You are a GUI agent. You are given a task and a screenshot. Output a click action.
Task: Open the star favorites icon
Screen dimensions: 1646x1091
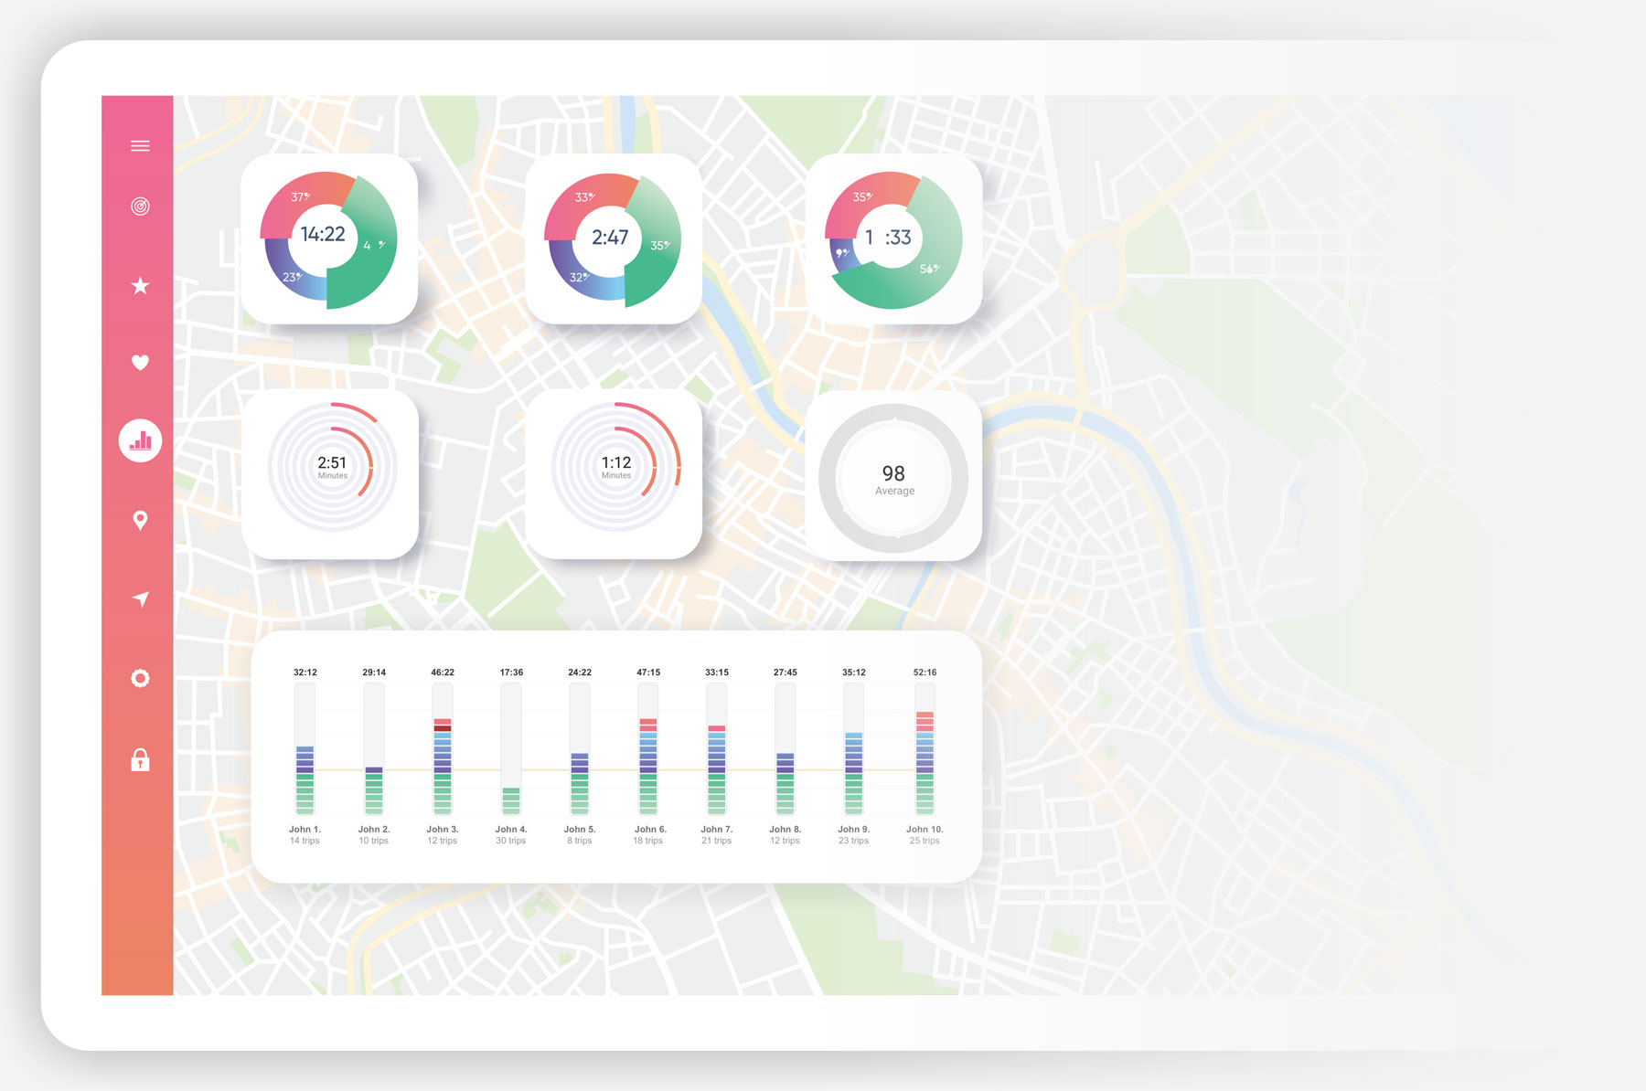coord(140,286)
